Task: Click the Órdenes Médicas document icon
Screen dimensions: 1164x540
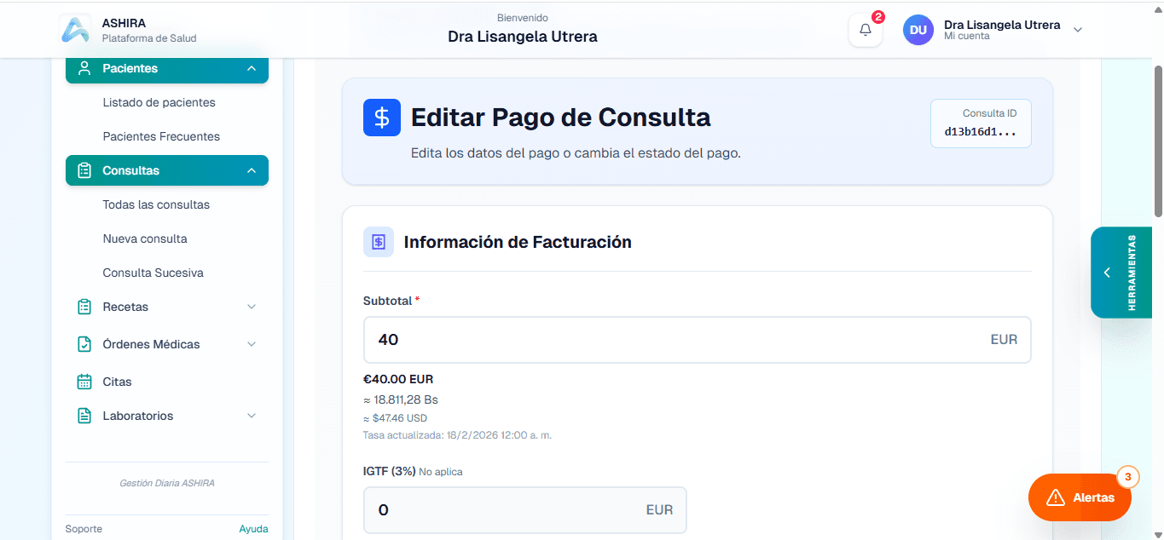Action: [x=85, y=344]
